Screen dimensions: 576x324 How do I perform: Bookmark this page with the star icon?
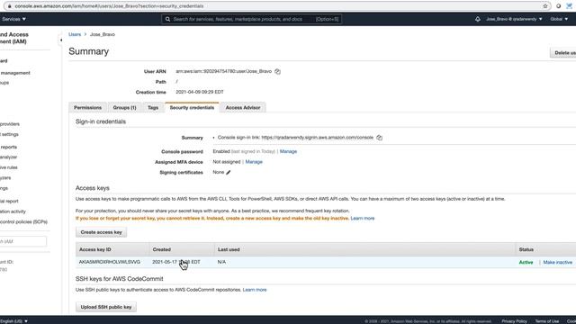click(545, 6)
